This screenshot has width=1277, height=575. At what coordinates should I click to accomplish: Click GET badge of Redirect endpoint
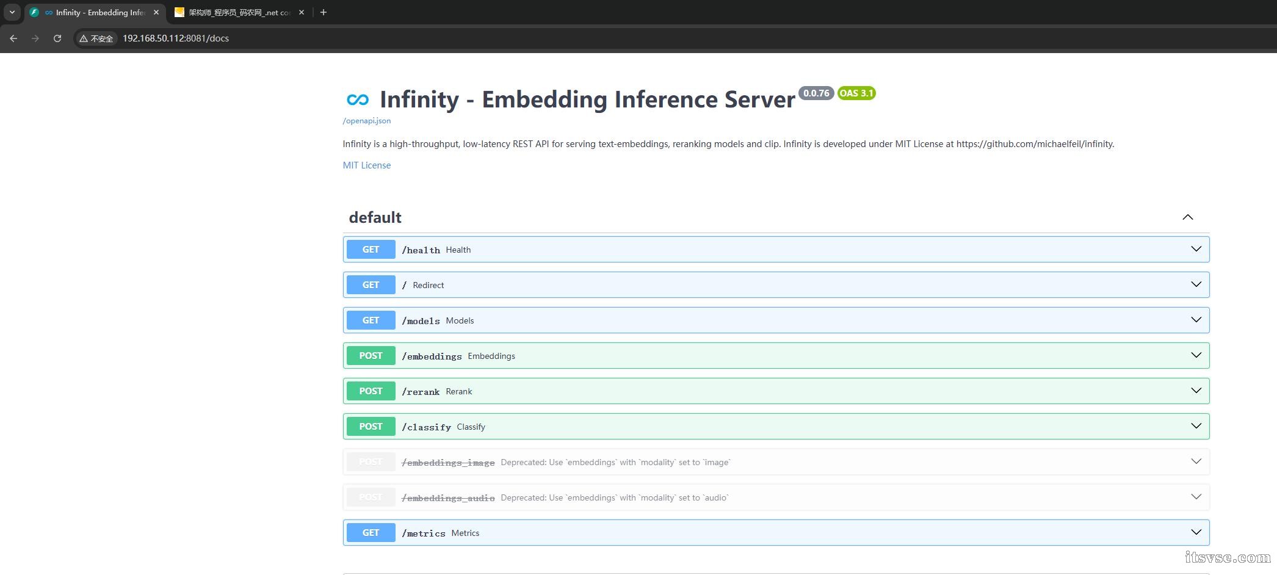(371, 284)
